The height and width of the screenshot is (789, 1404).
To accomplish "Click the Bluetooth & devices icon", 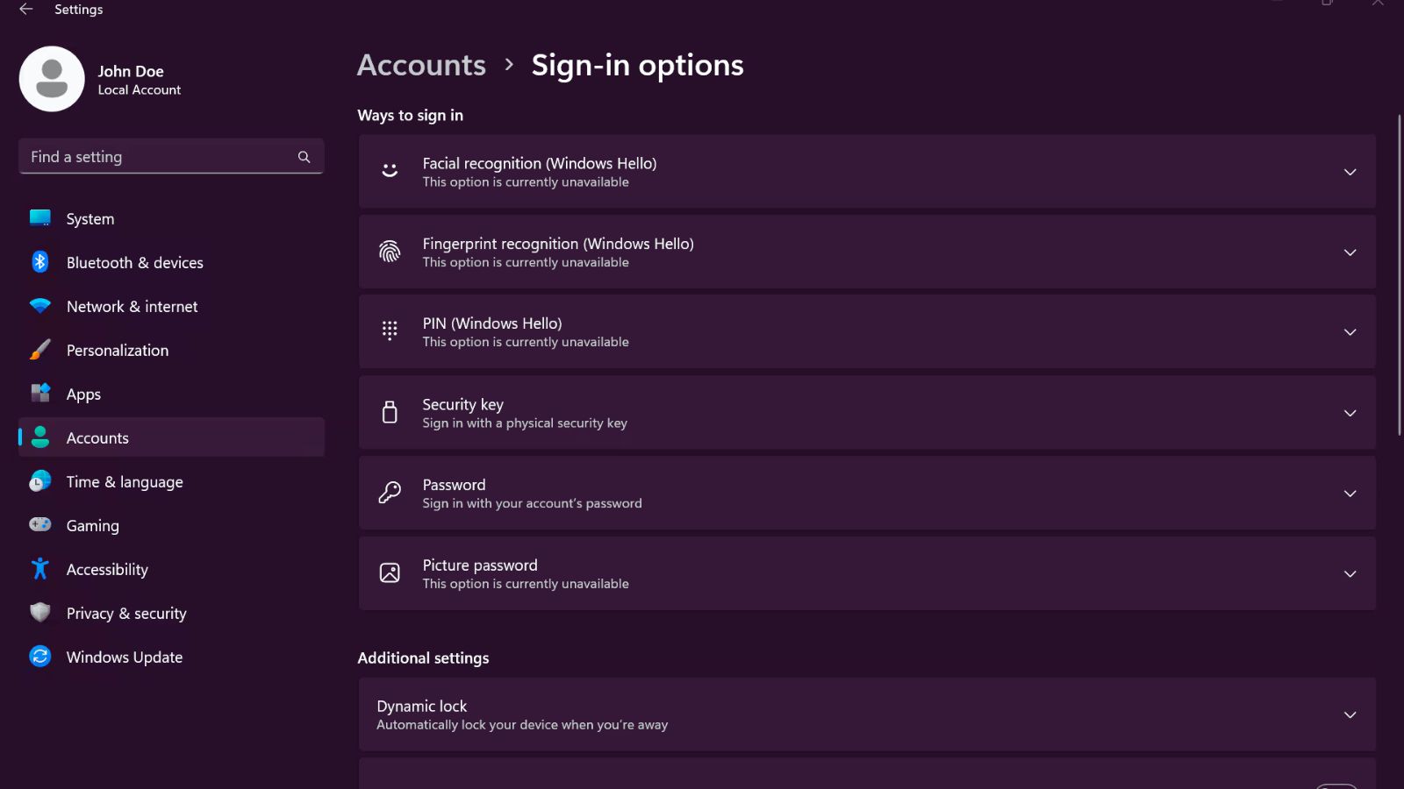I will pyautogui.click(x=40, y=262).
